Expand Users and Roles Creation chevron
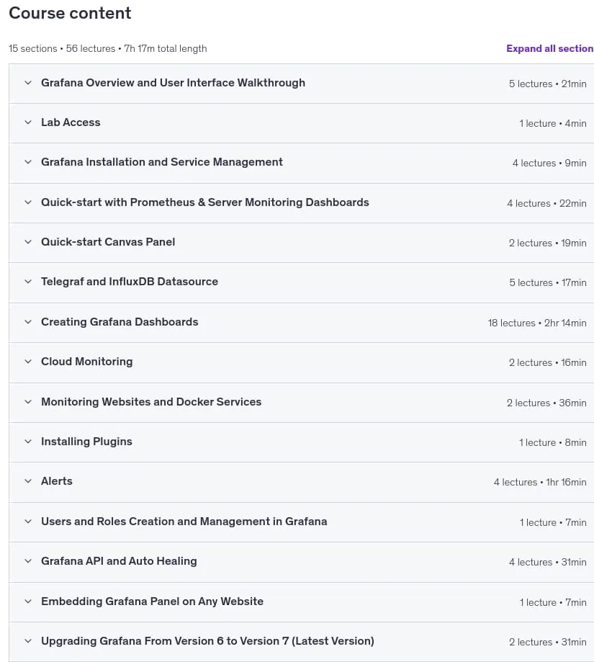Viewport: 594px width, 662px height. (28, 522)
